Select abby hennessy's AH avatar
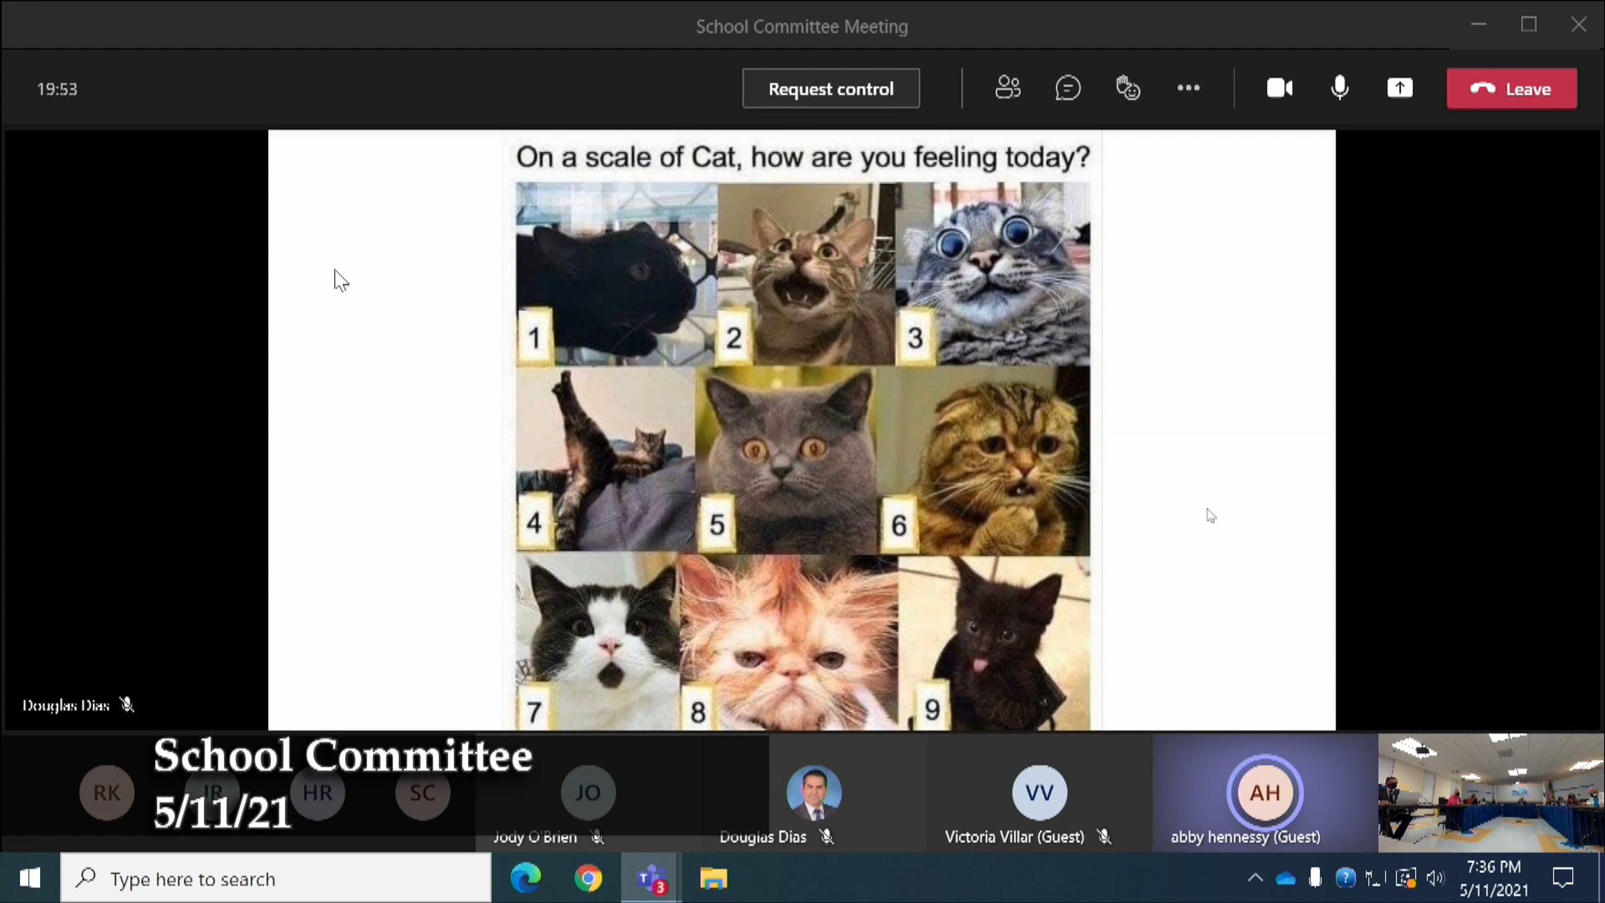1605x903 pixels. 1265,793
